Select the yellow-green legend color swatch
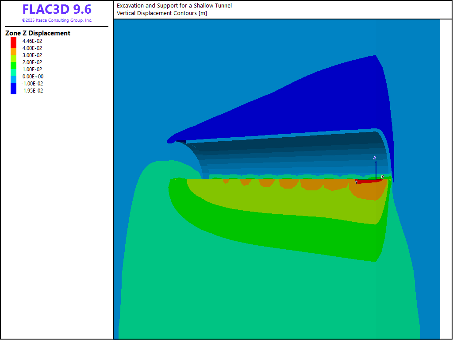 pos(13,59)
